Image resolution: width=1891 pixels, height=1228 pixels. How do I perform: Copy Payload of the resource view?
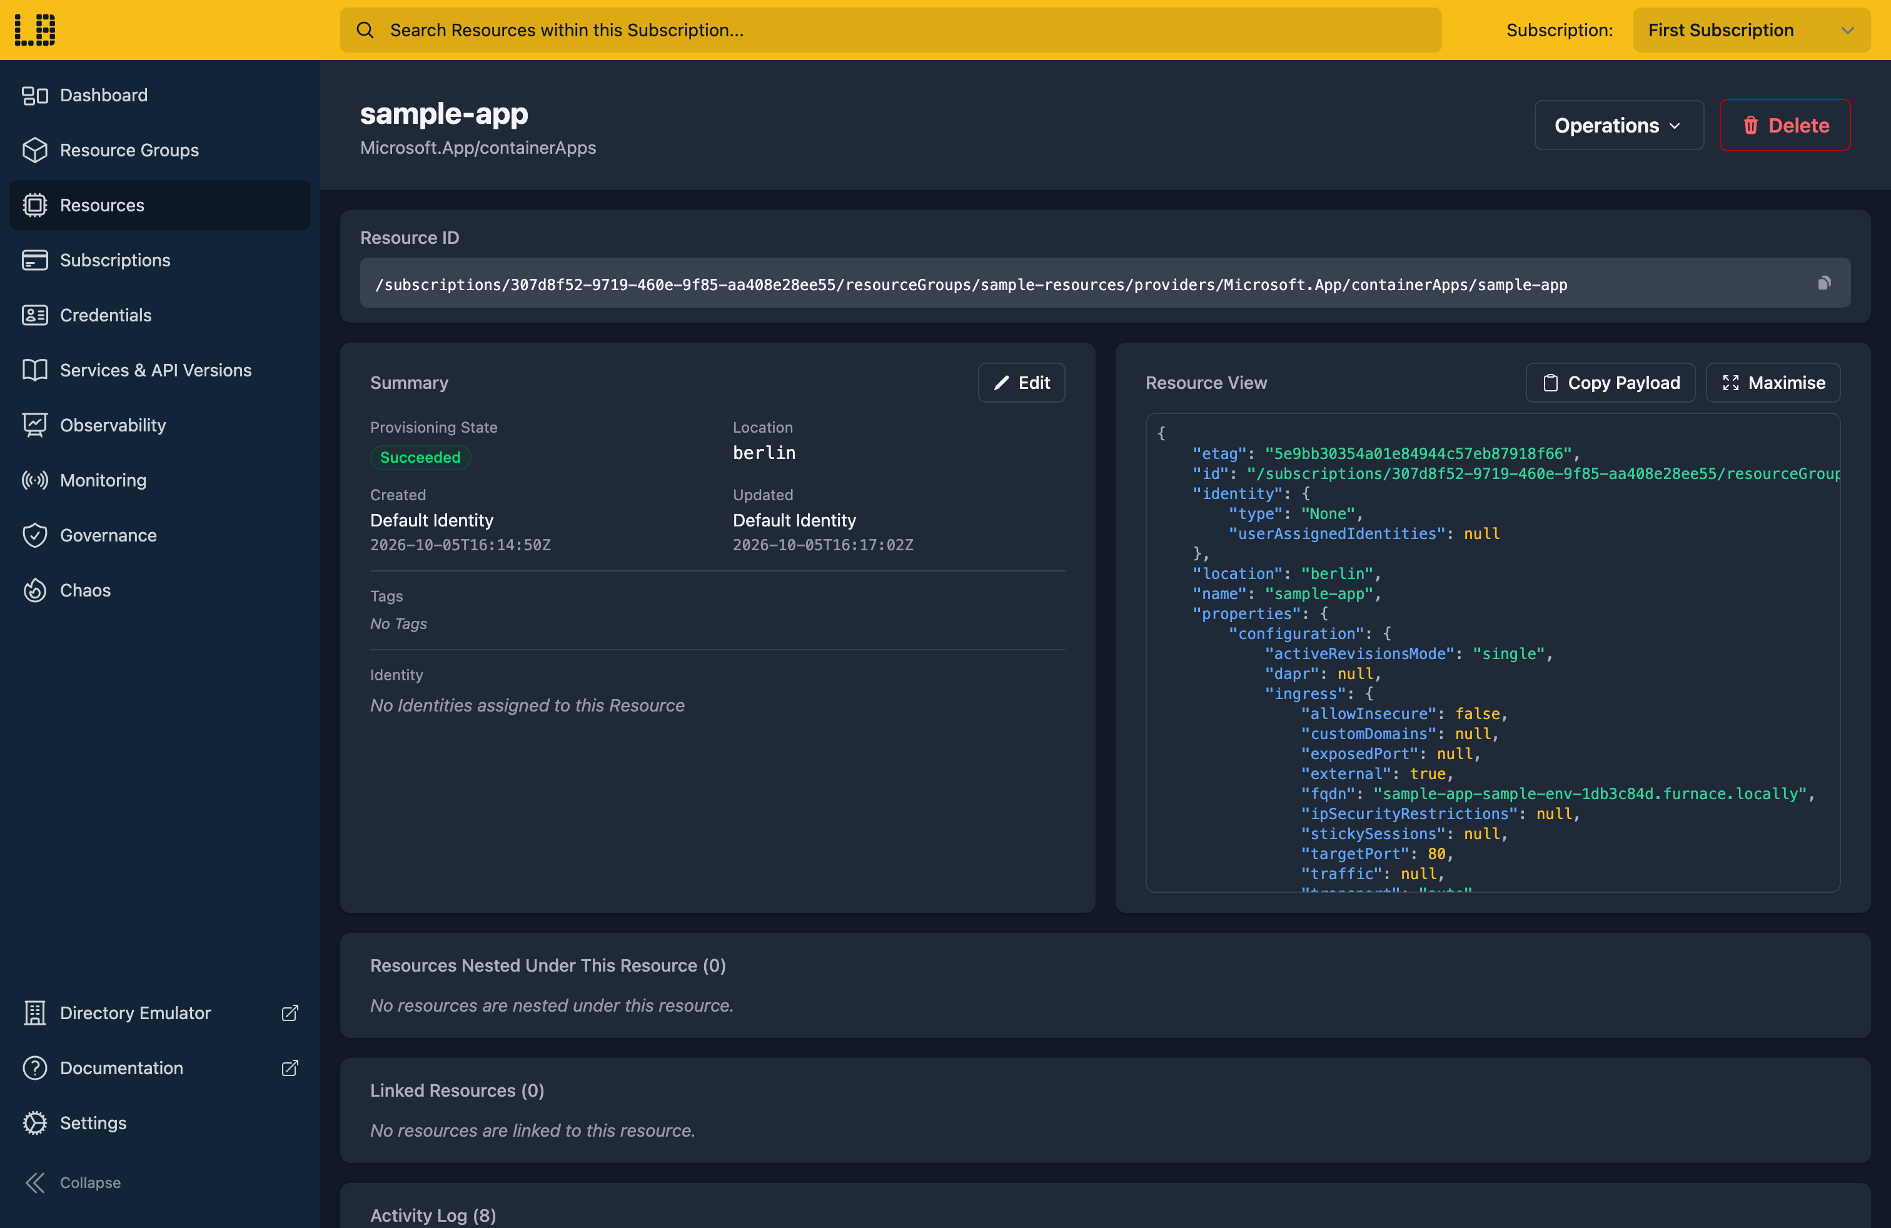[x=1610, y=383]
